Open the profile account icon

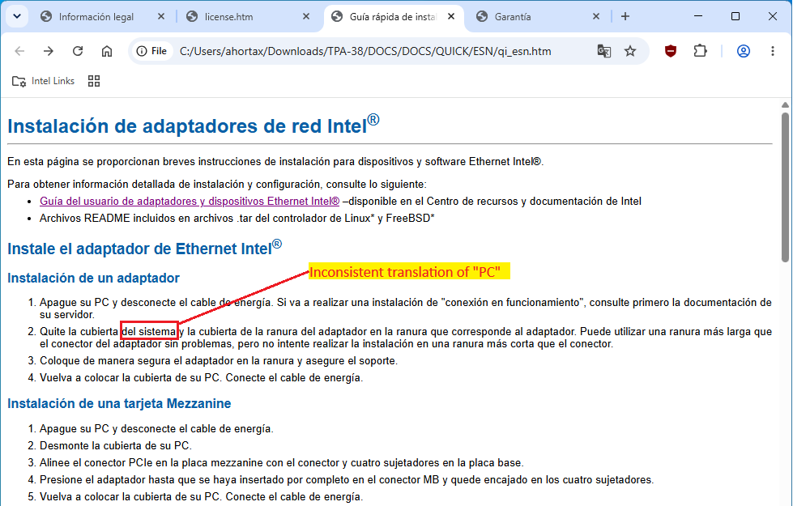[744, 51]
